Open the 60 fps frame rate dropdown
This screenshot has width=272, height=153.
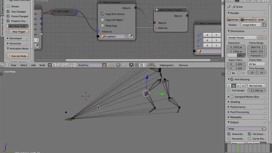(257, 64)
